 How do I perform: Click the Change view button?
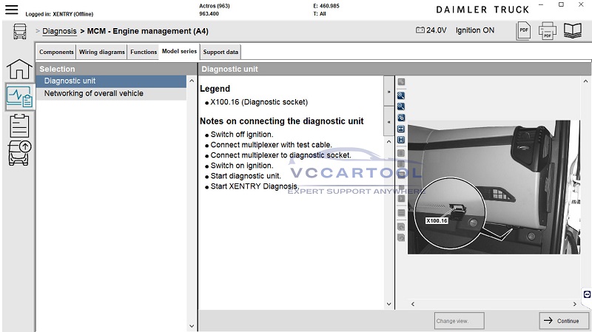[x=459, y=321]
